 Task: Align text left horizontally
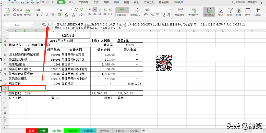(x=90, y=15)
